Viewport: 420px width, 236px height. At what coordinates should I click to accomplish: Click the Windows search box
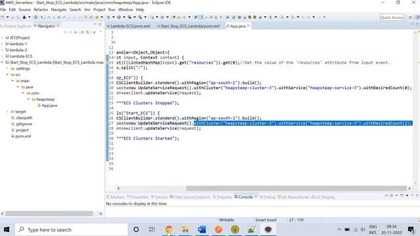point(72,229)
